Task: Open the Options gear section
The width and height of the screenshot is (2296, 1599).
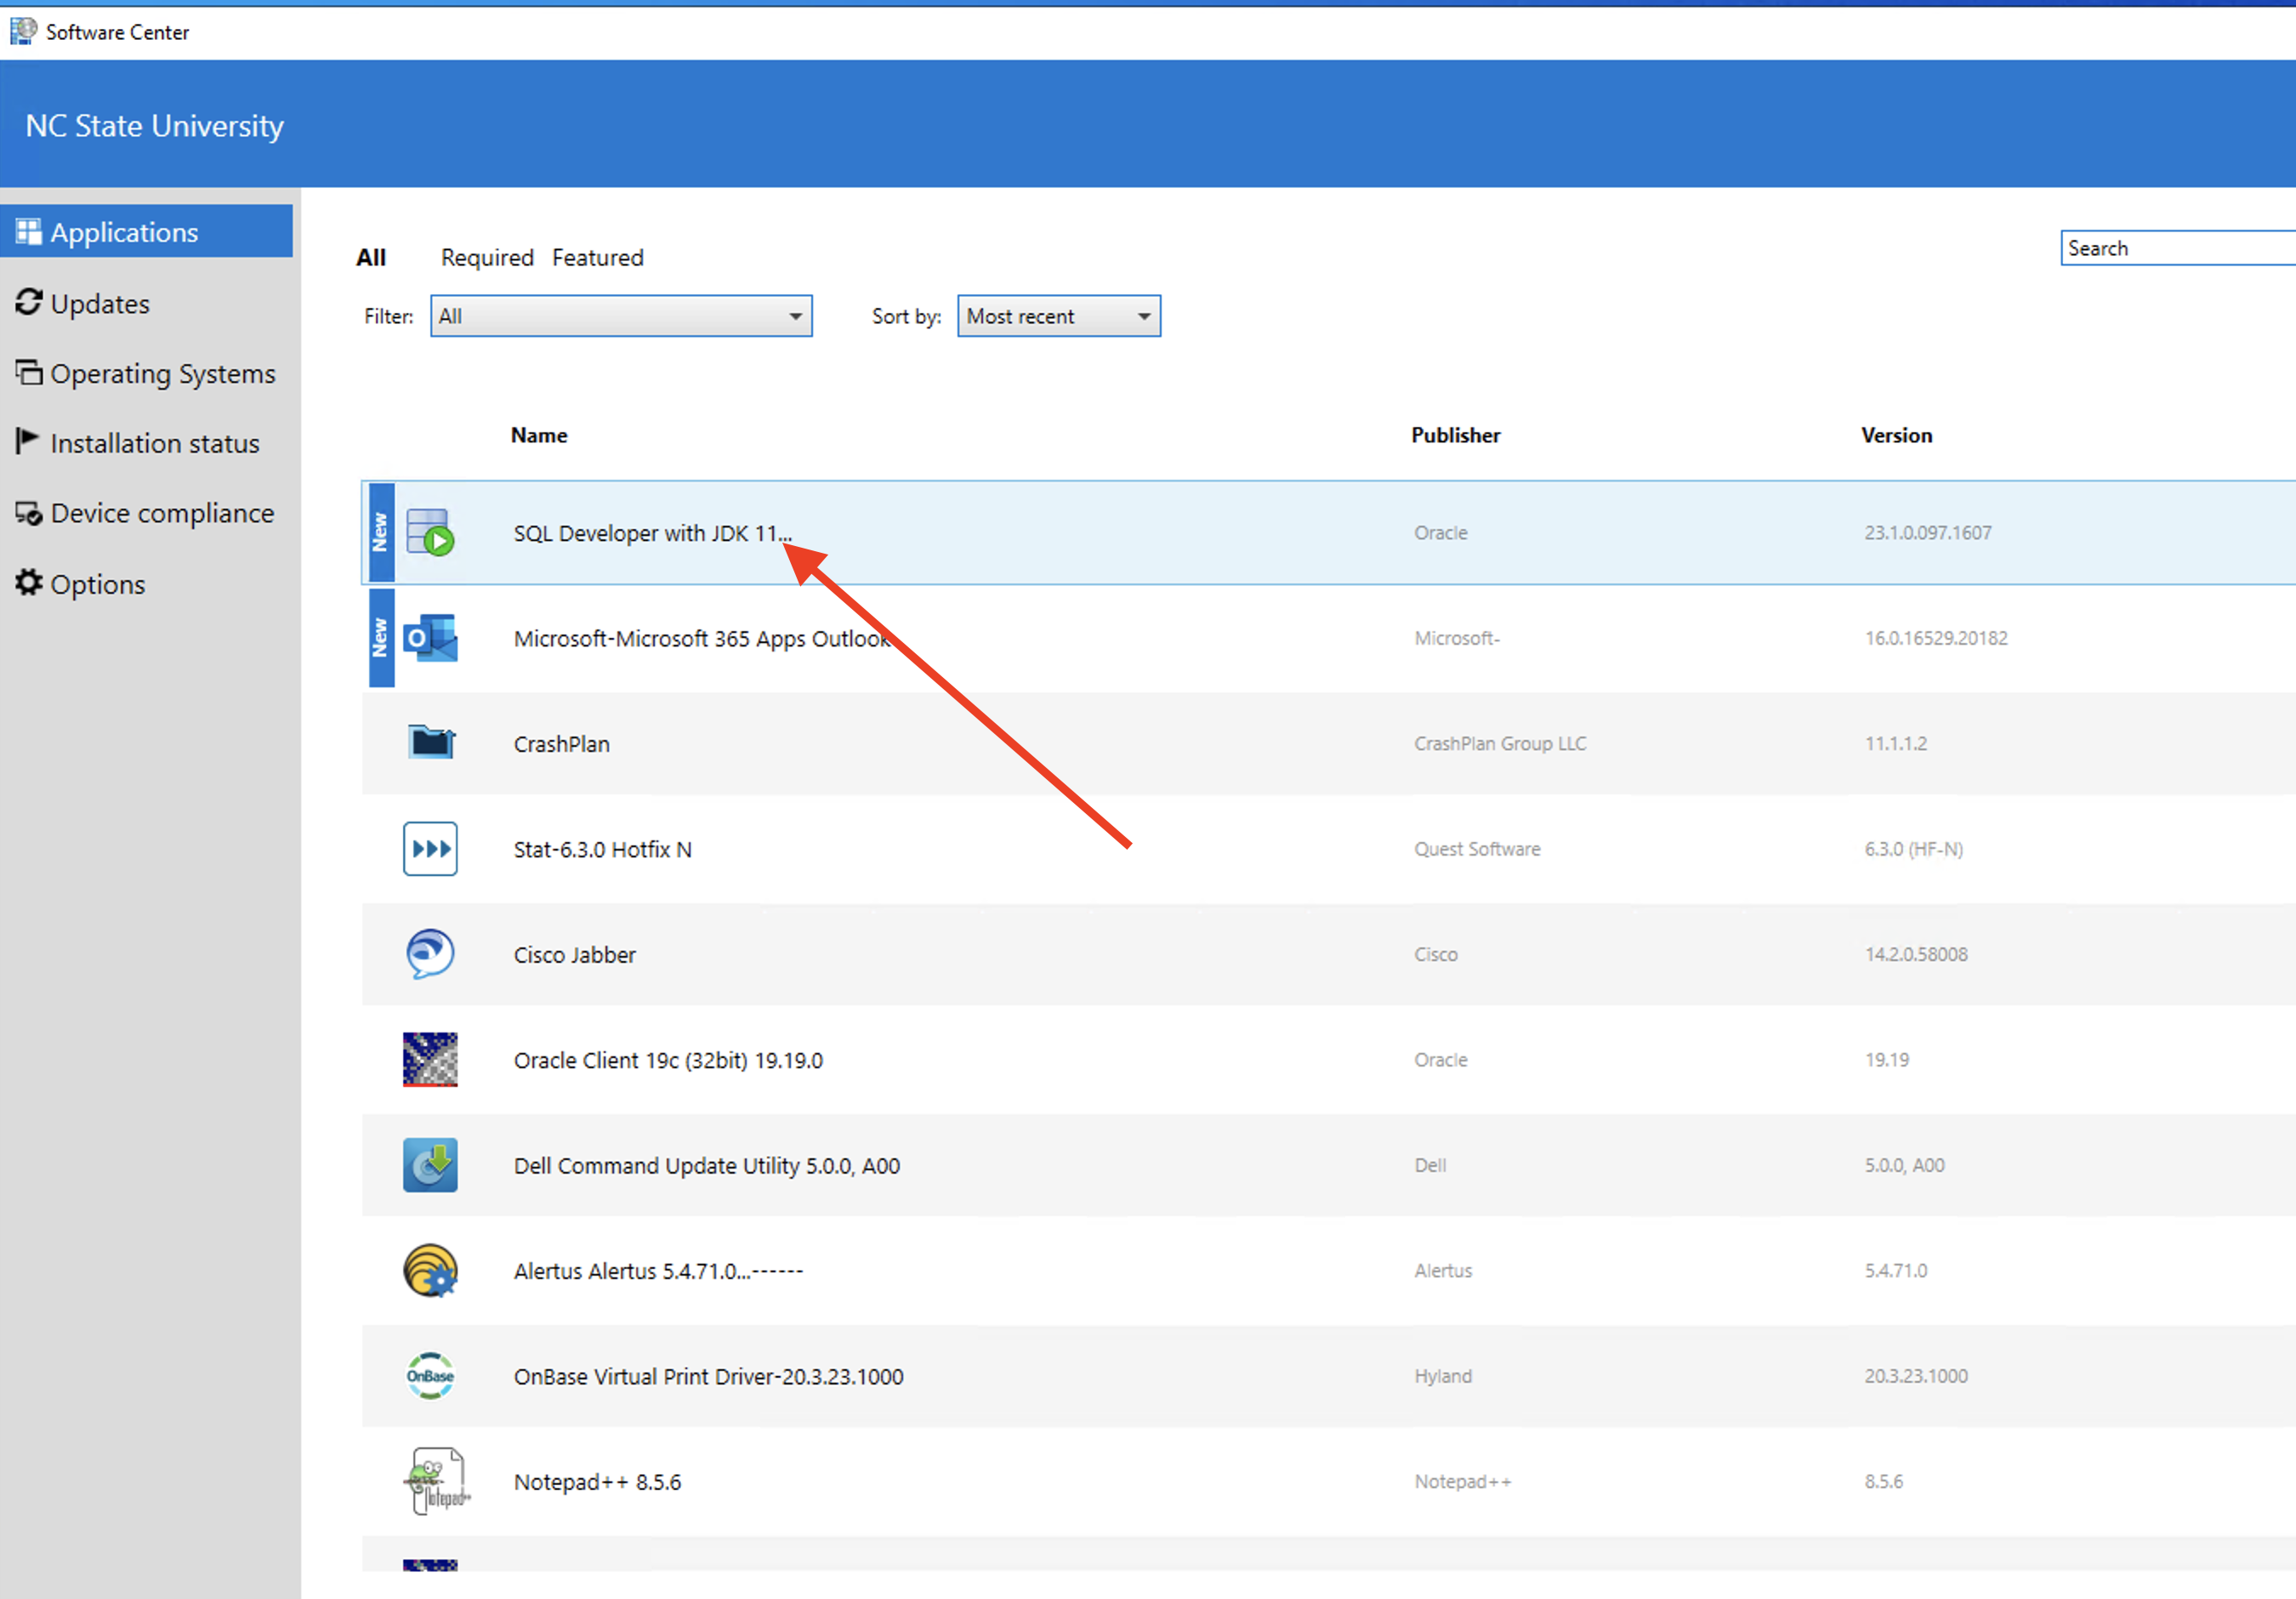Action: click(97, 584)
